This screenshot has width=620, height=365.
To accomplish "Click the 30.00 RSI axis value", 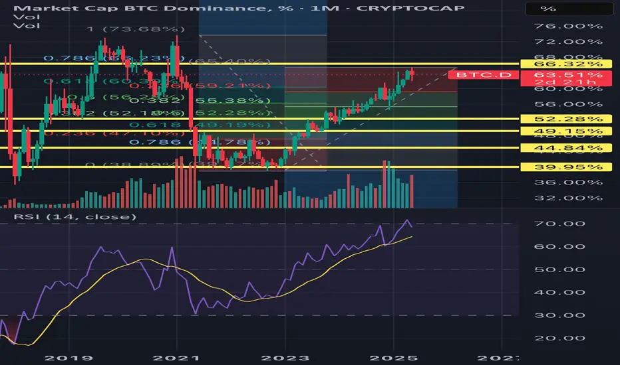I will 559,315.
